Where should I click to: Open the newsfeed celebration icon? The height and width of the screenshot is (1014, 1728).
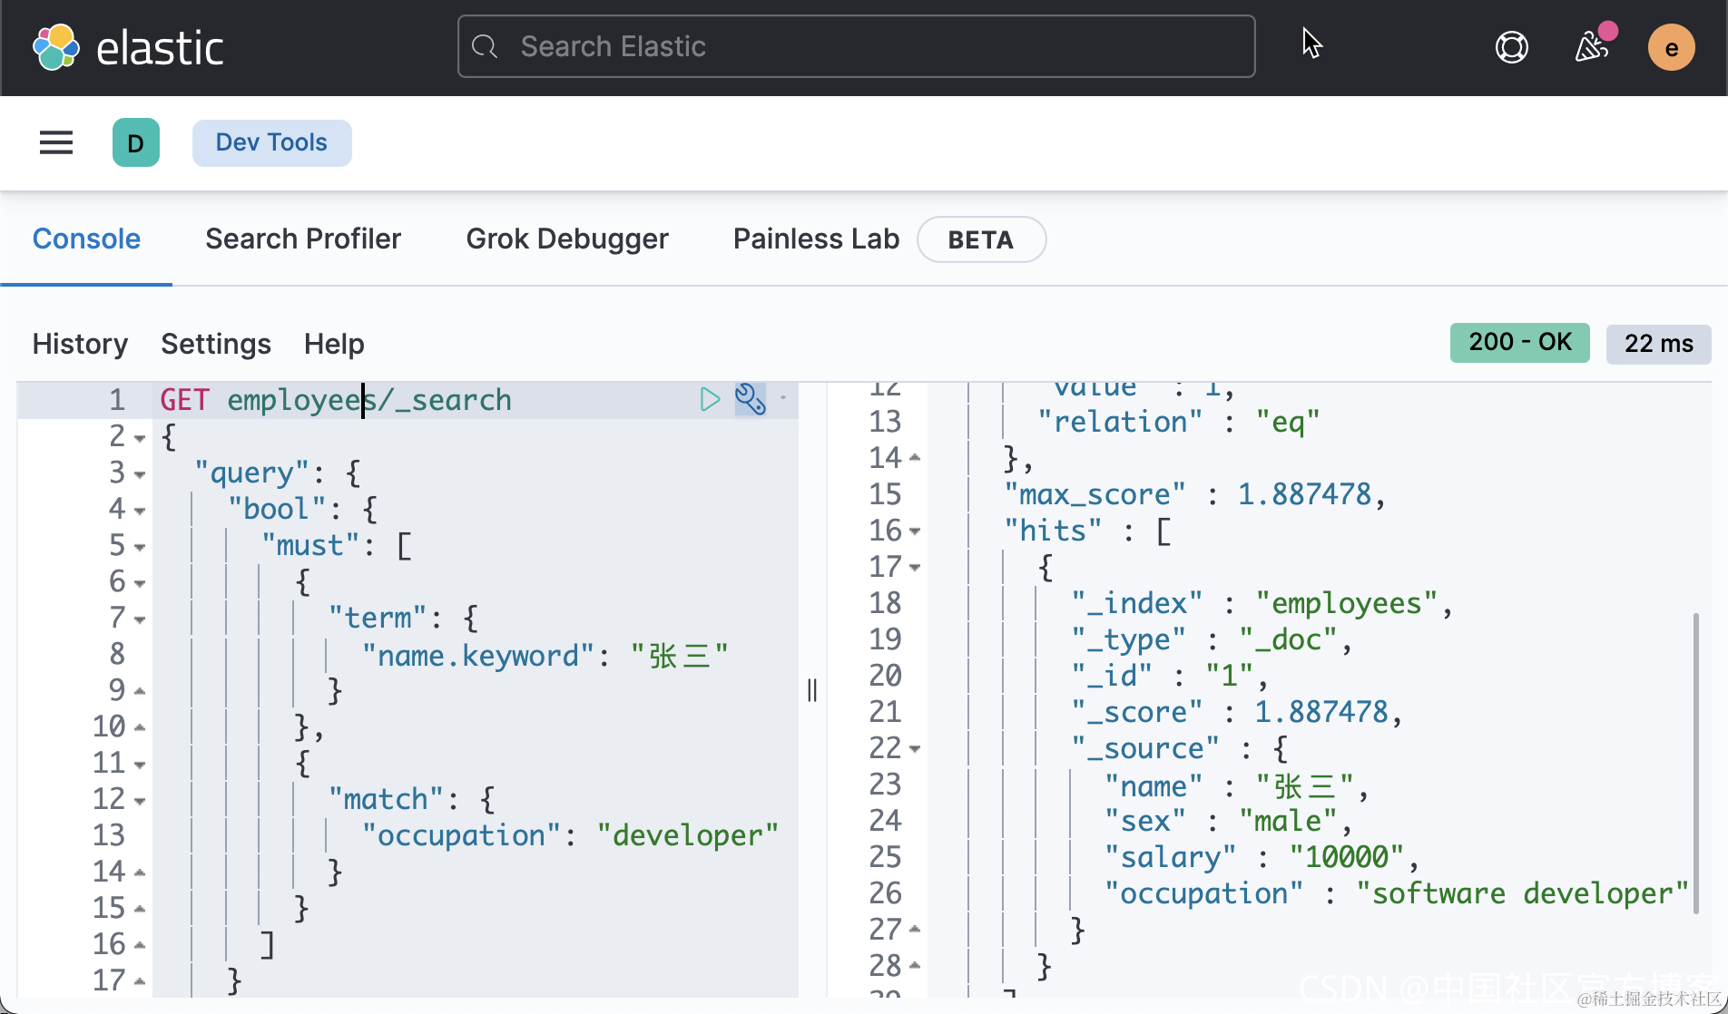[x=1592, y=47]
